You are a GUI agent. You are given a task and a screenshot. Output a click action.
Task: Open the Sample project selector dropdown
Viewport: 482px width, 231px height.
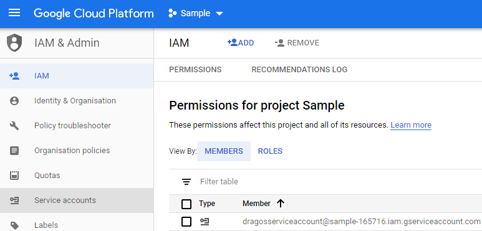[196, 14]
